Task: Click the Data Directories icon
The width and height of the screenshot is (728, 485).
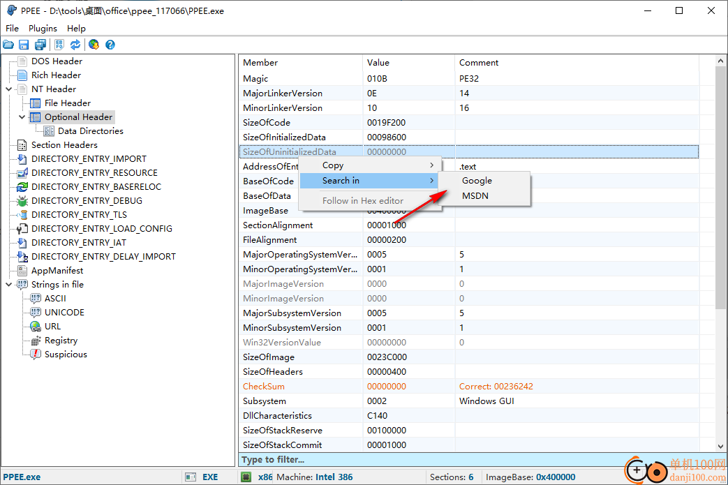Action: click(49, 131)
